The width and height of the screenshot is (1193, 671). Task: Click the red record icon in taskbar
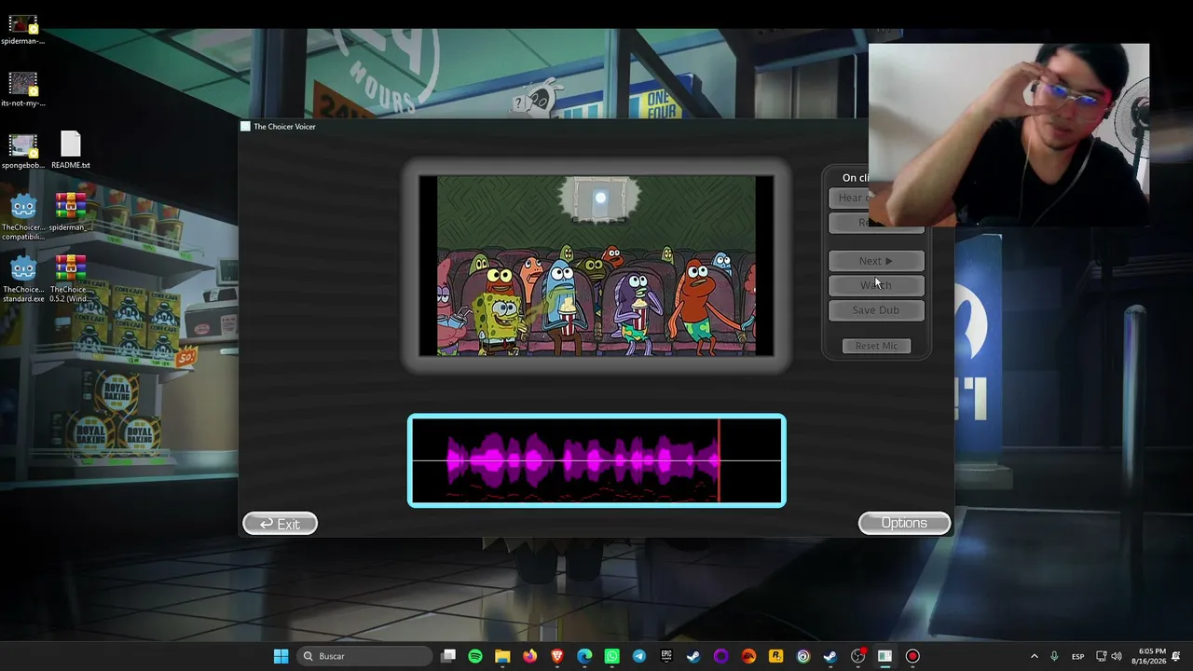(912, 656)
